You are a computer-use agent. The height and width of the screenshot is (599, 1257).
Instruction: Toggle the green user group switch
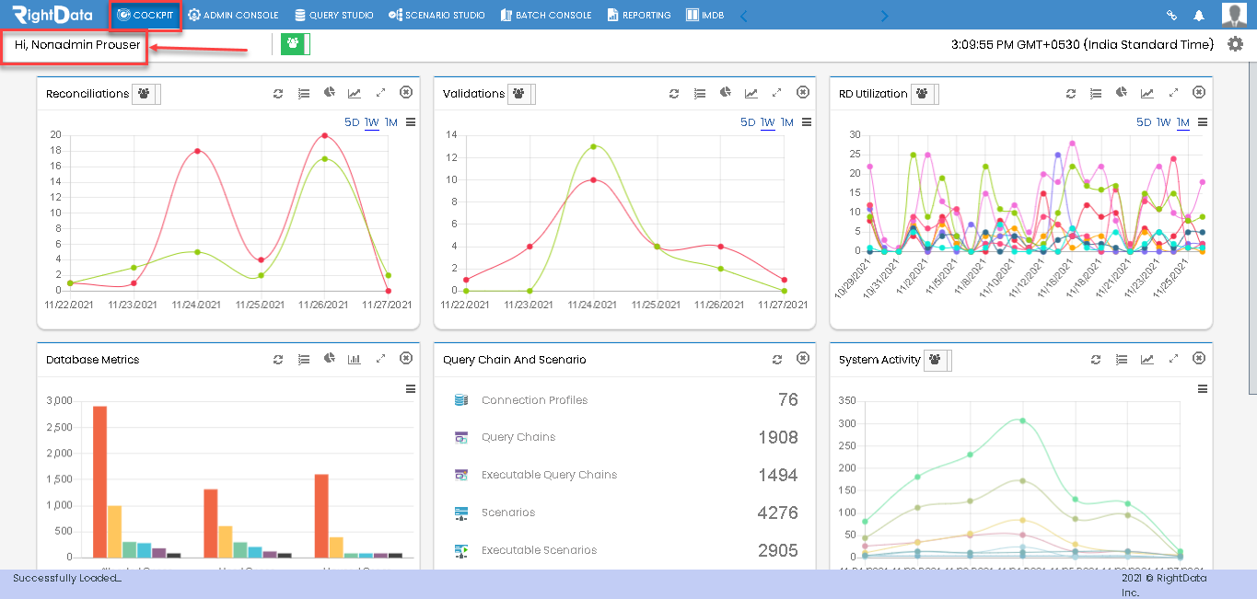[x=296, y=44]
